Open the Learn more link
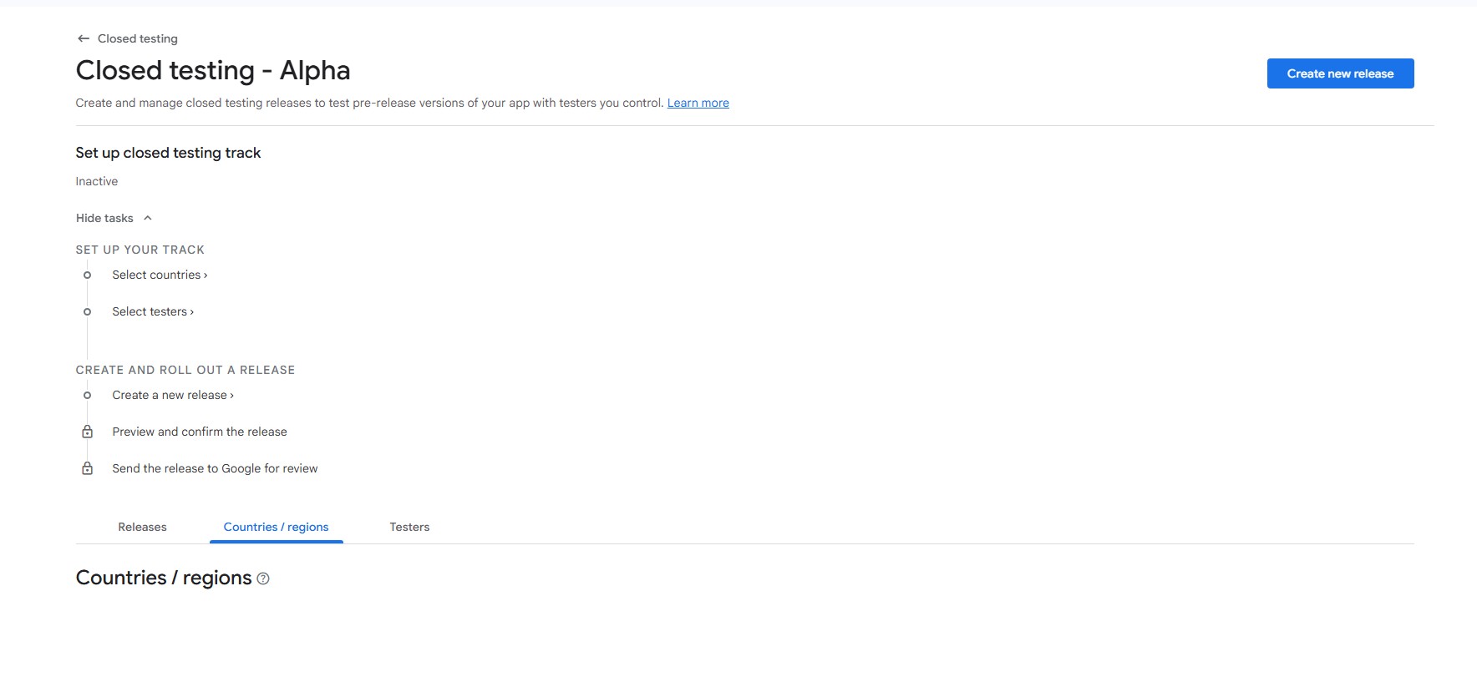 click(698, 103)
